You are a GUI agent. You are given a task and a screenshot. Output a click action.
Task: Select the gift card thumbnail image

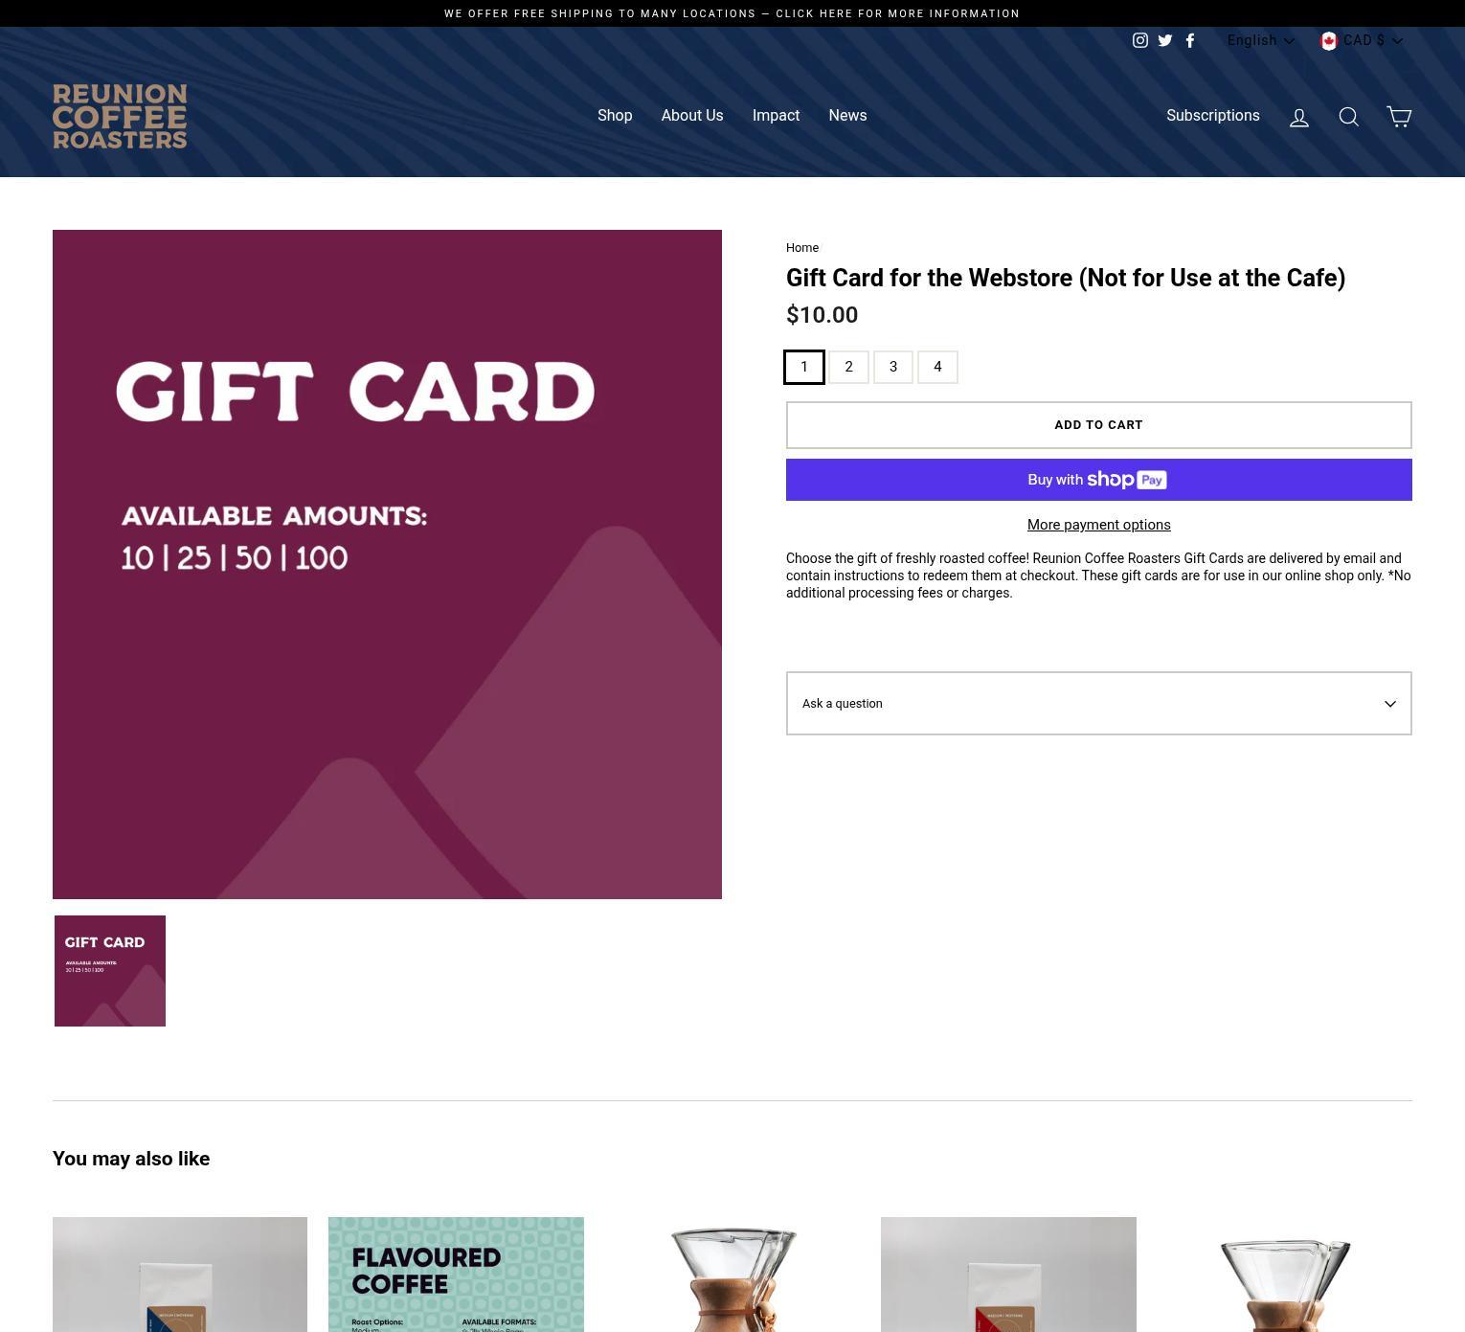[110, 971]
